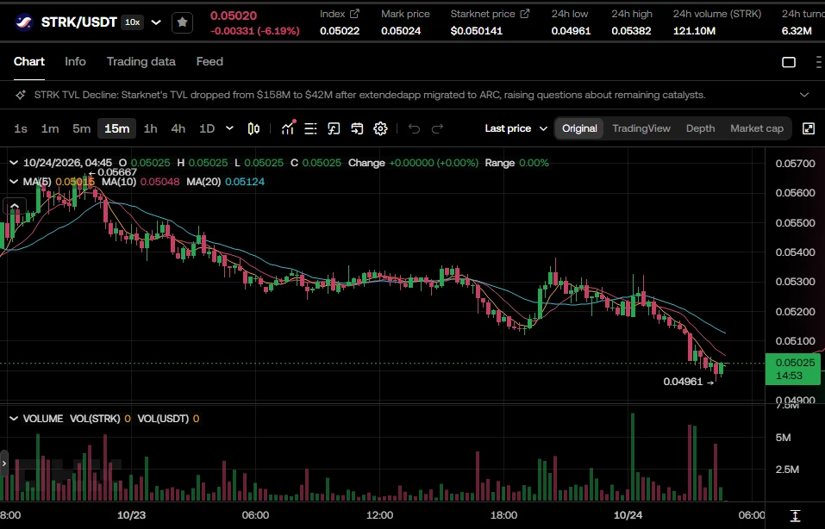Click the collapse arrow button at chart's left edge
Viewport: 825px width, 529px height.
[15, 206]
